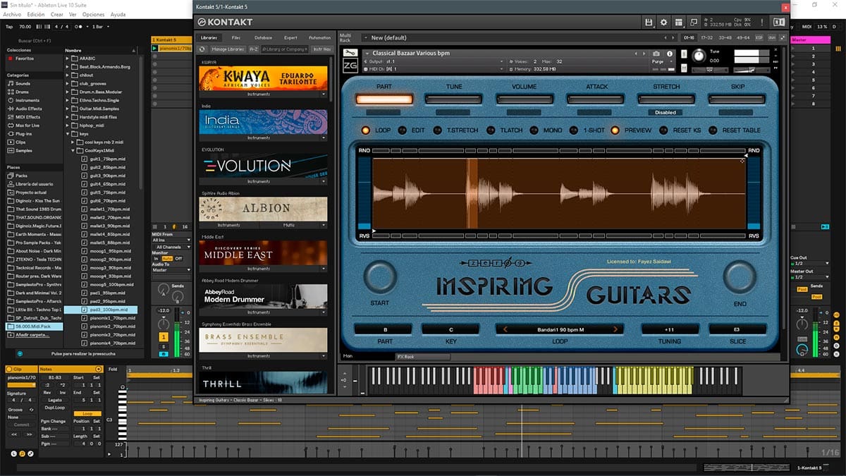Toggle the Loop switch in Clip view

[87, 414]
